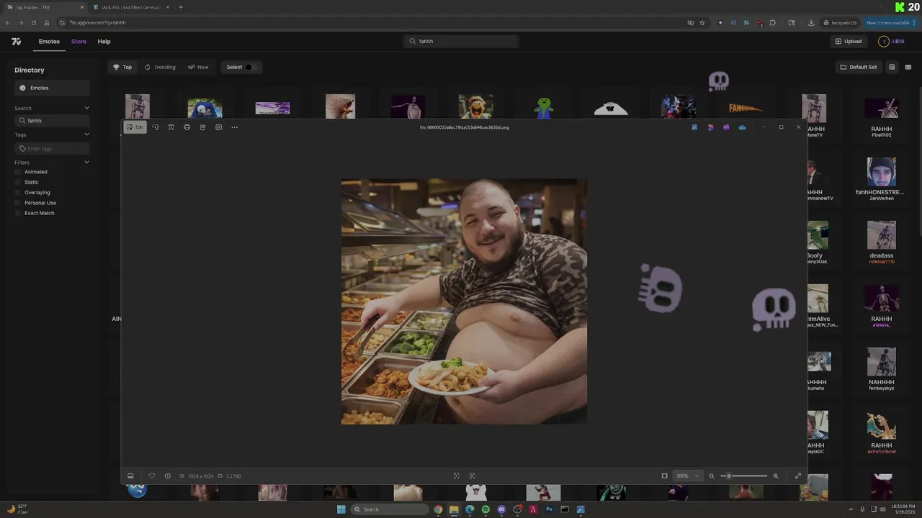Enter fullscreen in Photos viewer
Image resolution: width=922 pixels, height=518 pixels.
797,476
